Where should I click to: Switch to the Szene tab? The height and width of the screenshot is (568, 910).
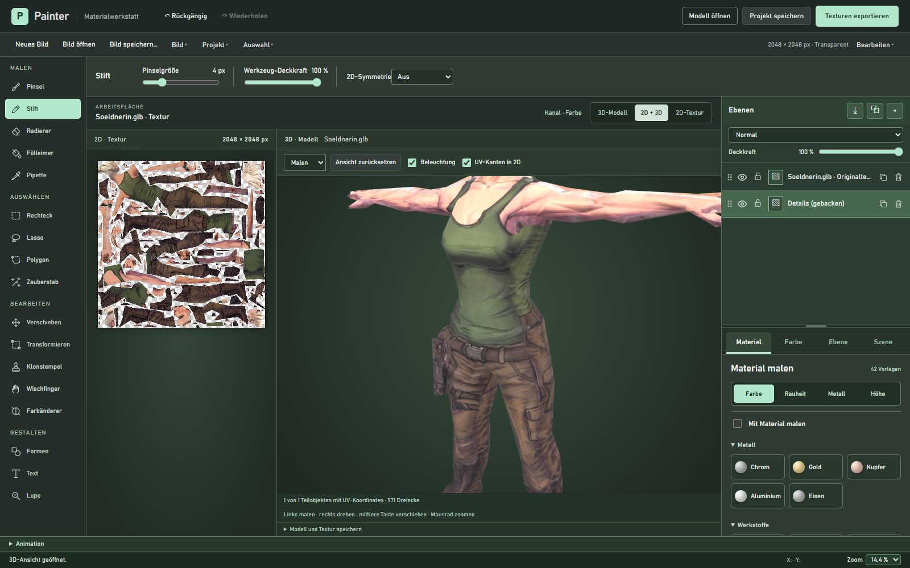tap(883, 342)
